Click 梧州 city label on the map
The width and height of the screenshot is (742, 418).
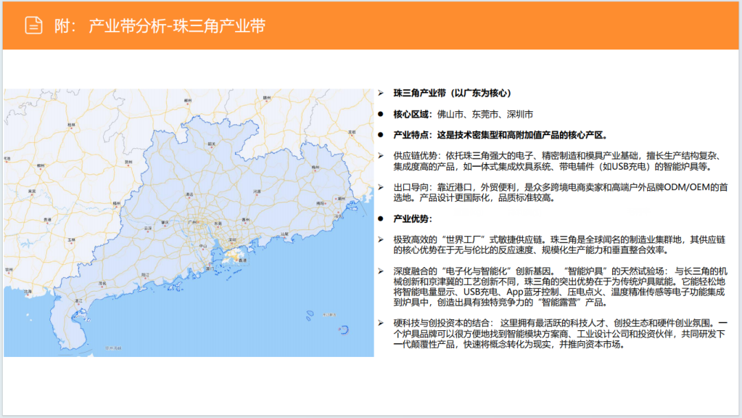point(117,203)
